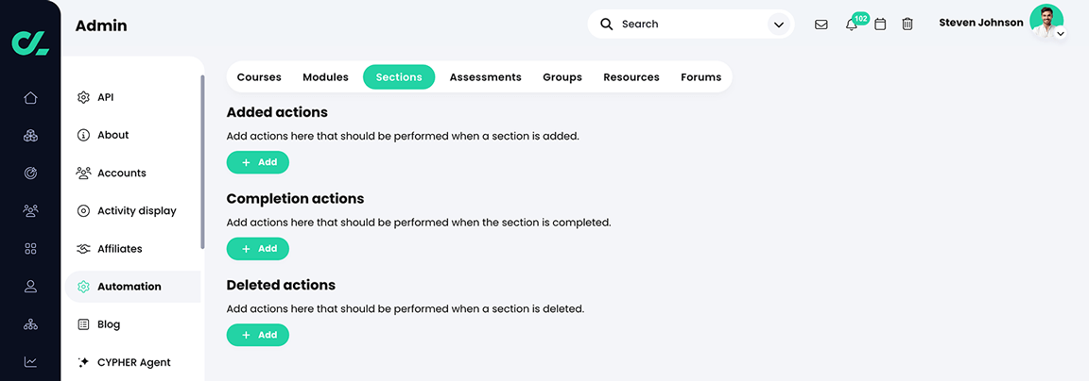
Task: Open the single user icon in the dark rail
Action: [30, 286]
